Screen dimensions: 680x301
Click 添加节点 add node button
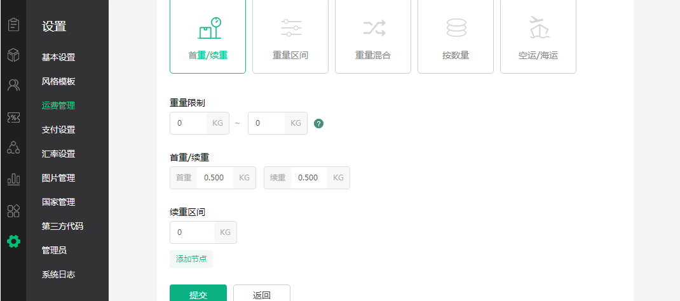pyautogui.click(x=191, y=259)
